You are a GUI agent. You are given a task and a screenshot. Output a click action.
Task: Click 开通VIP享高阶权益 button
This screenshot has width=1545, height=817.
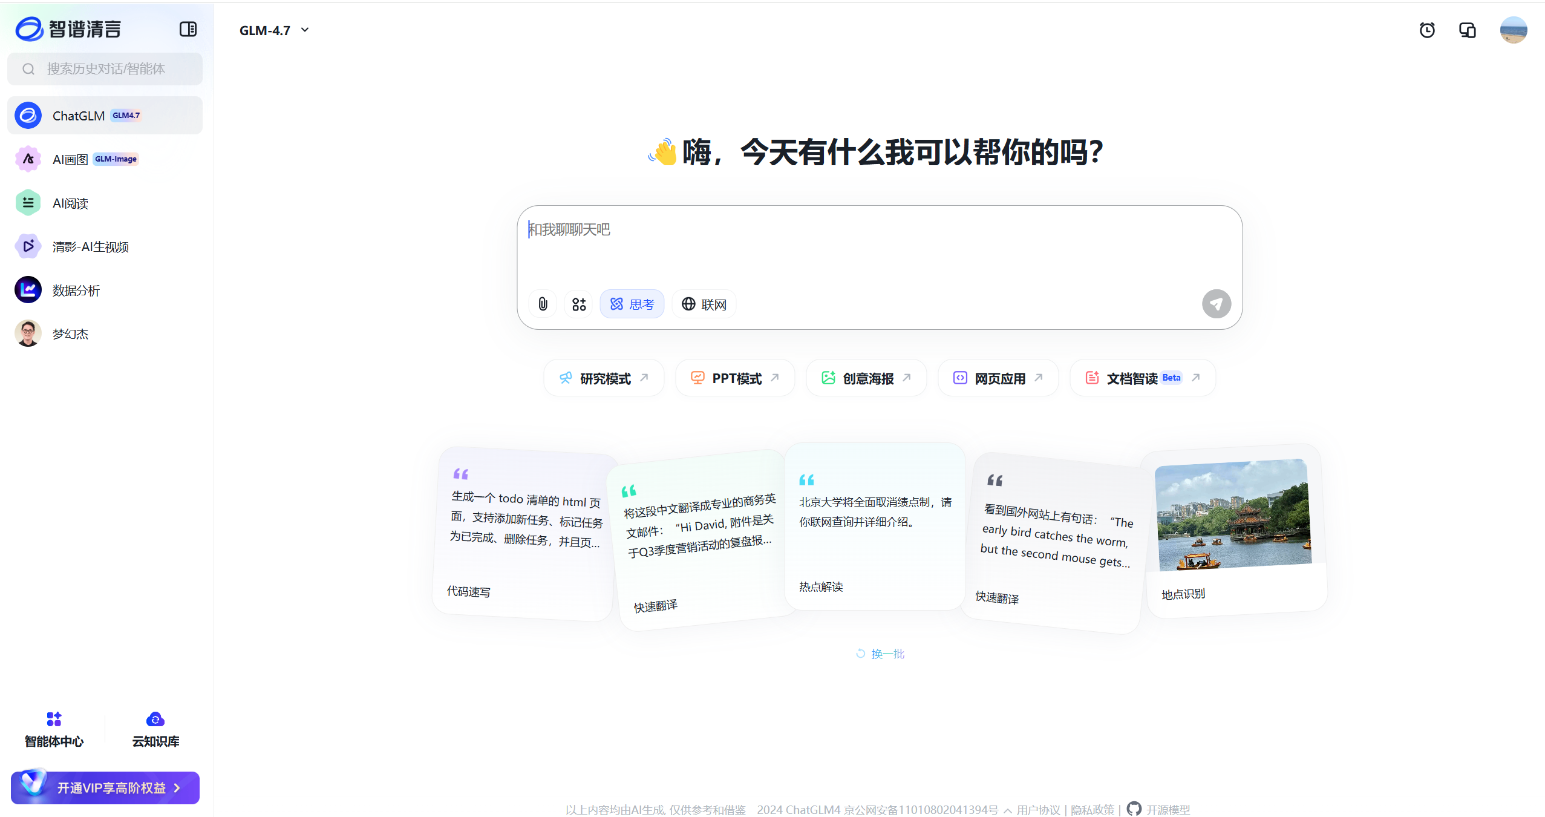(105, 787)
